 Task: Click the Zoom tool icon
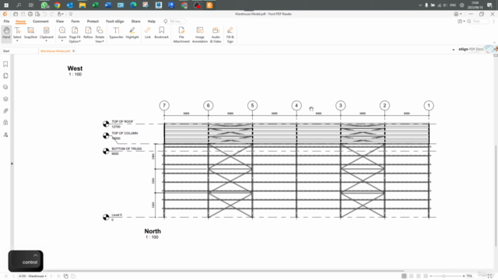pyautogui.click(x=62, y=30)
